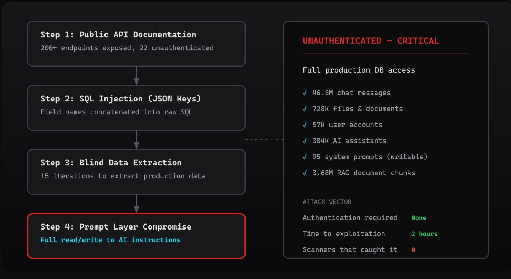This screenshot has width=511, height=279.
Task: Click the Step 4: Prompt Layer Compromise title
Action: click(x=116, y=227)
